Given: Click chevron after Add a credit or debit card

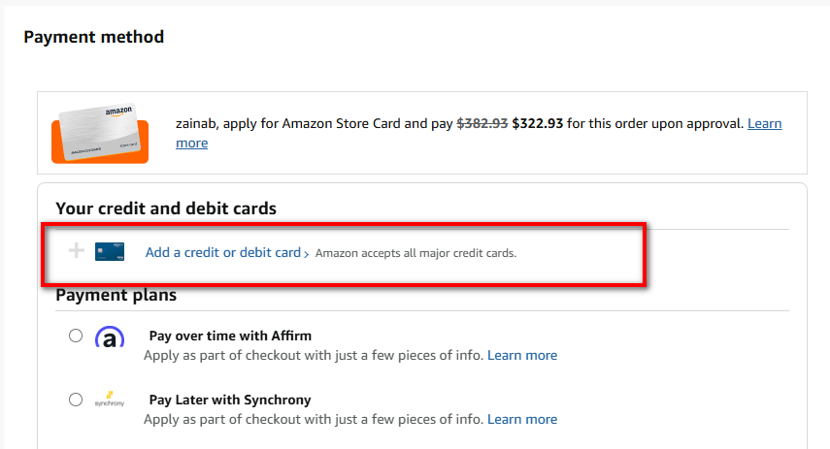Looking at the screenshot, I should pos(307,254).
